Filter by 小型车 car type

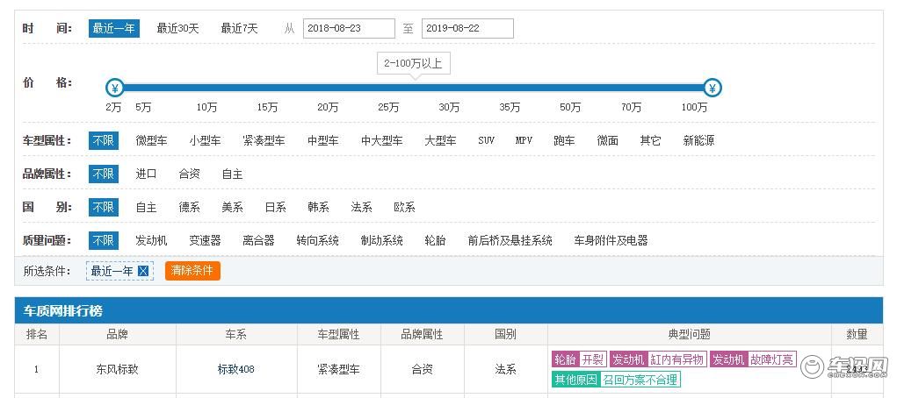point(205,140)
